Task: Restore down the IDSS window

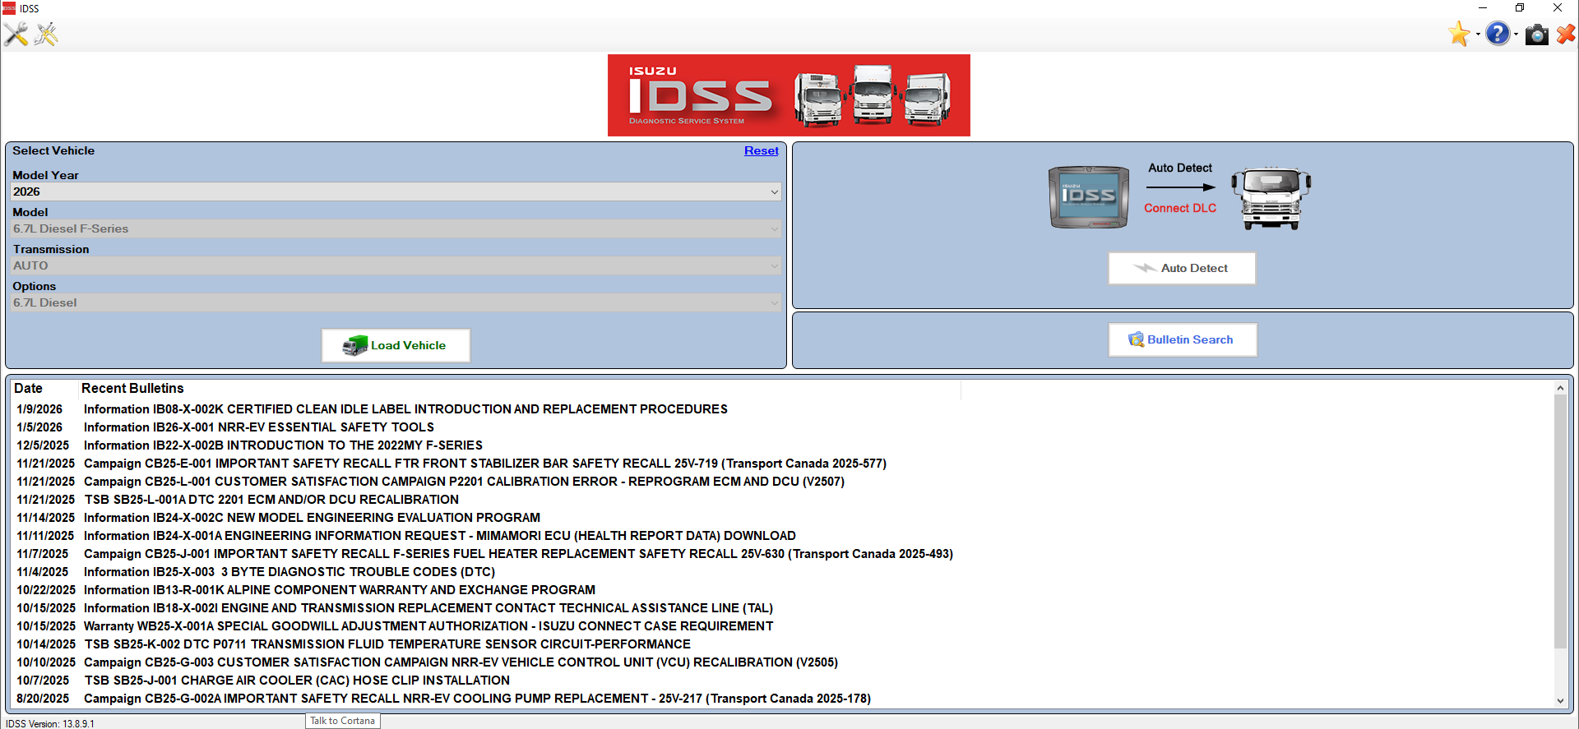Action: (1520, 8)
